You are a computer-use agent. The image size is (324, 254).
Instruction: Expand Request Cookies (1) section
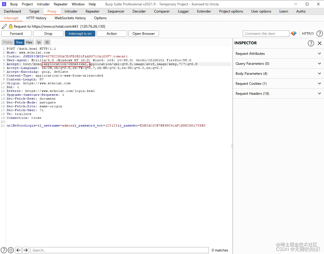[278, 83]
